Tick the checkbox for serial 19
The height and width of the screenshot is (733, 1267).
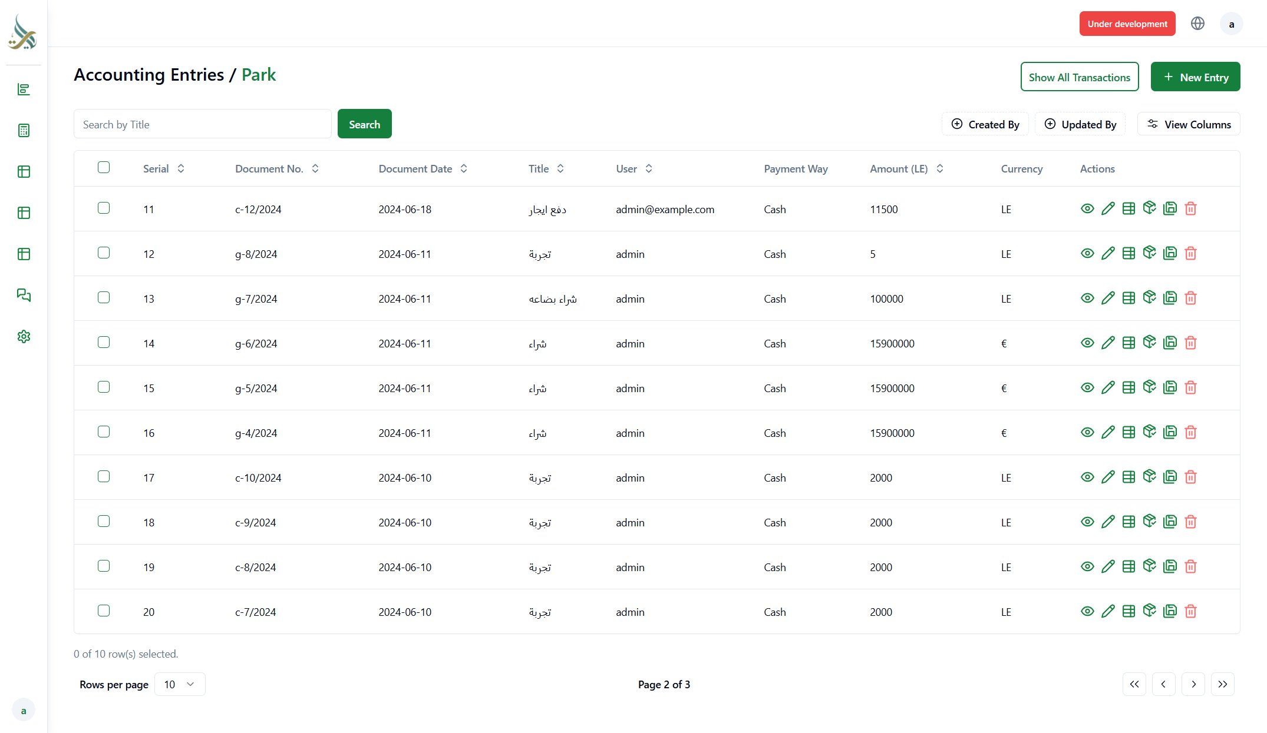(x=104, y=566)
